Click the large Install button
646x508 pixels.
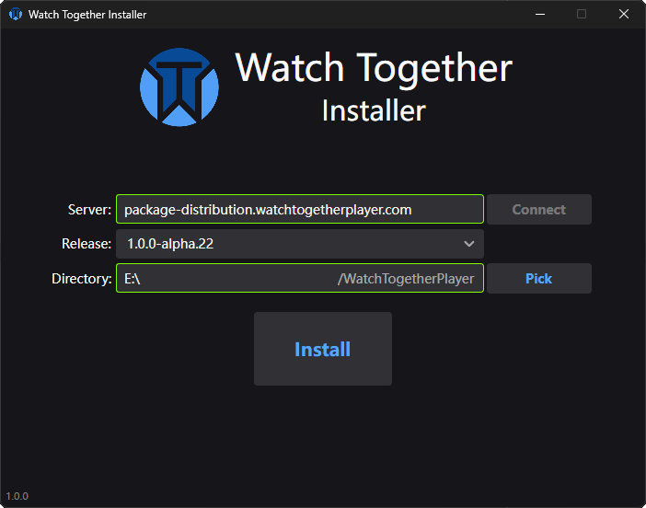click(x=323, y=349)
